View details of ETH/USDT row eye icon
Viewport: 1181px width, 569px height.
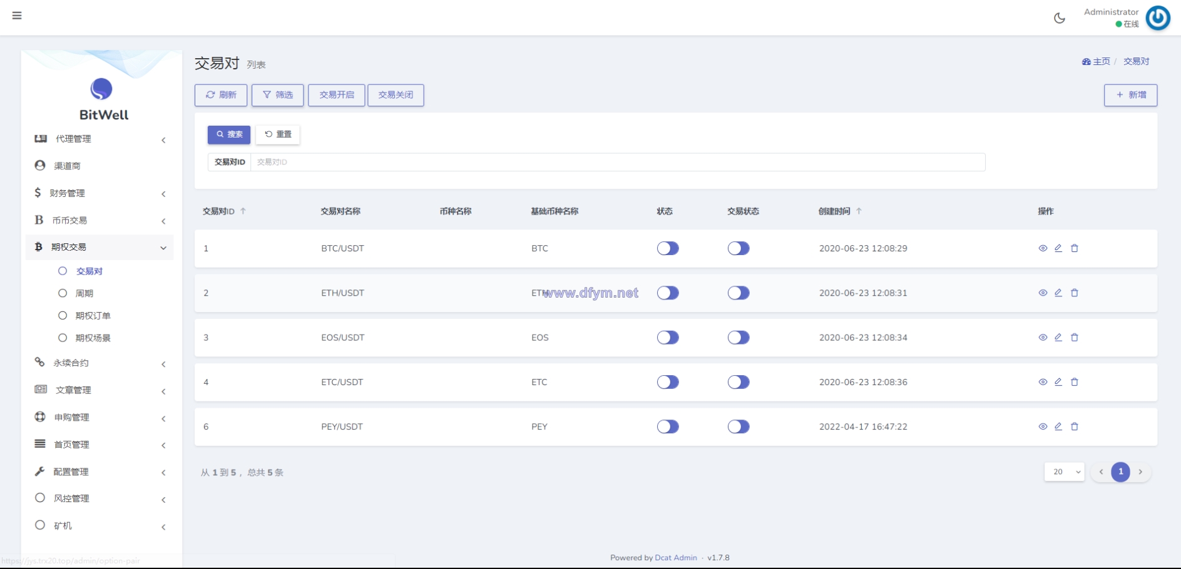tap(1043, 293)
